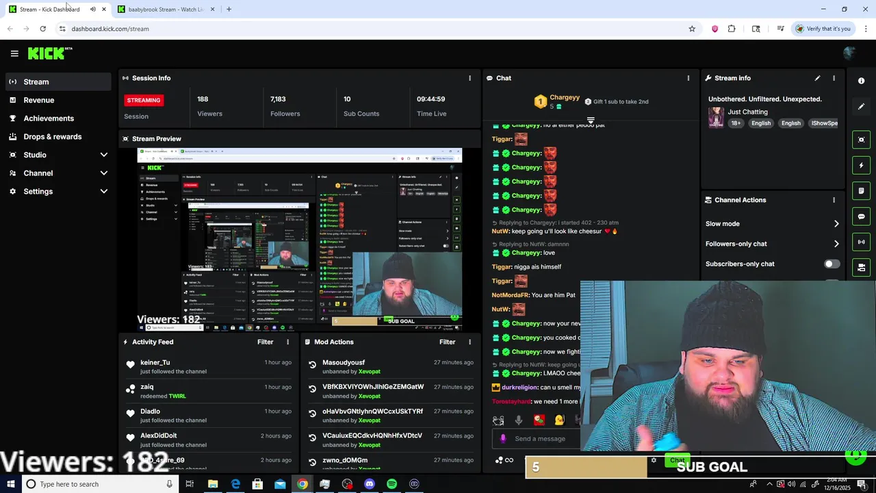Viewport: 876px width, 493px height.
Task: Open Chrome extensions puzzle icon
Action: [732, 29]
